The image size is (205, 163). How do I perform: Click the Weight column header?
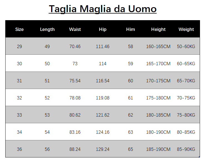(x=186, y=29)
